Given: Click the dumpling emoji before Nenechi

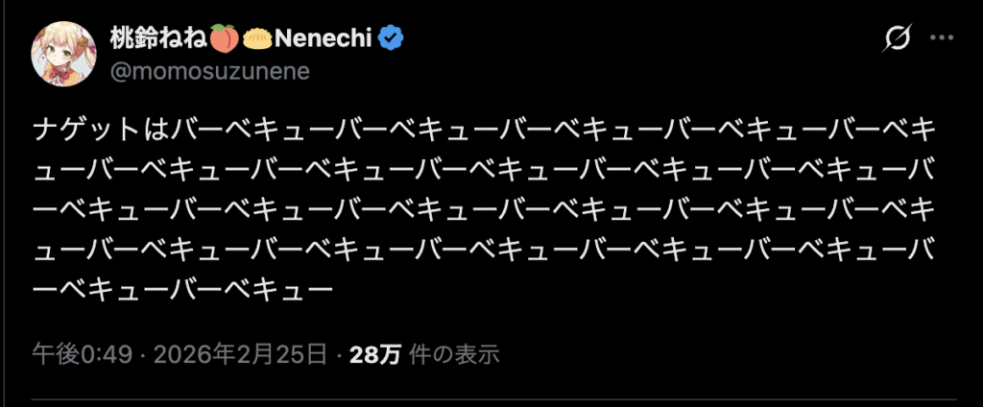Looking at the screenshot, I should pyautogui.click(x=257, y=37).
